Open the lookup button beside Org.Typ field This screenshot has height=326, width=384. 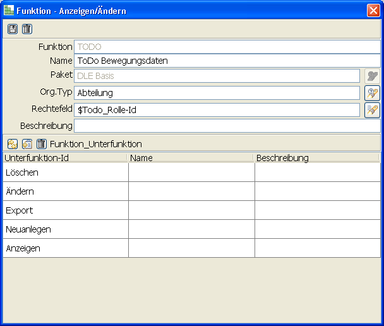click(x=372, y=93)
